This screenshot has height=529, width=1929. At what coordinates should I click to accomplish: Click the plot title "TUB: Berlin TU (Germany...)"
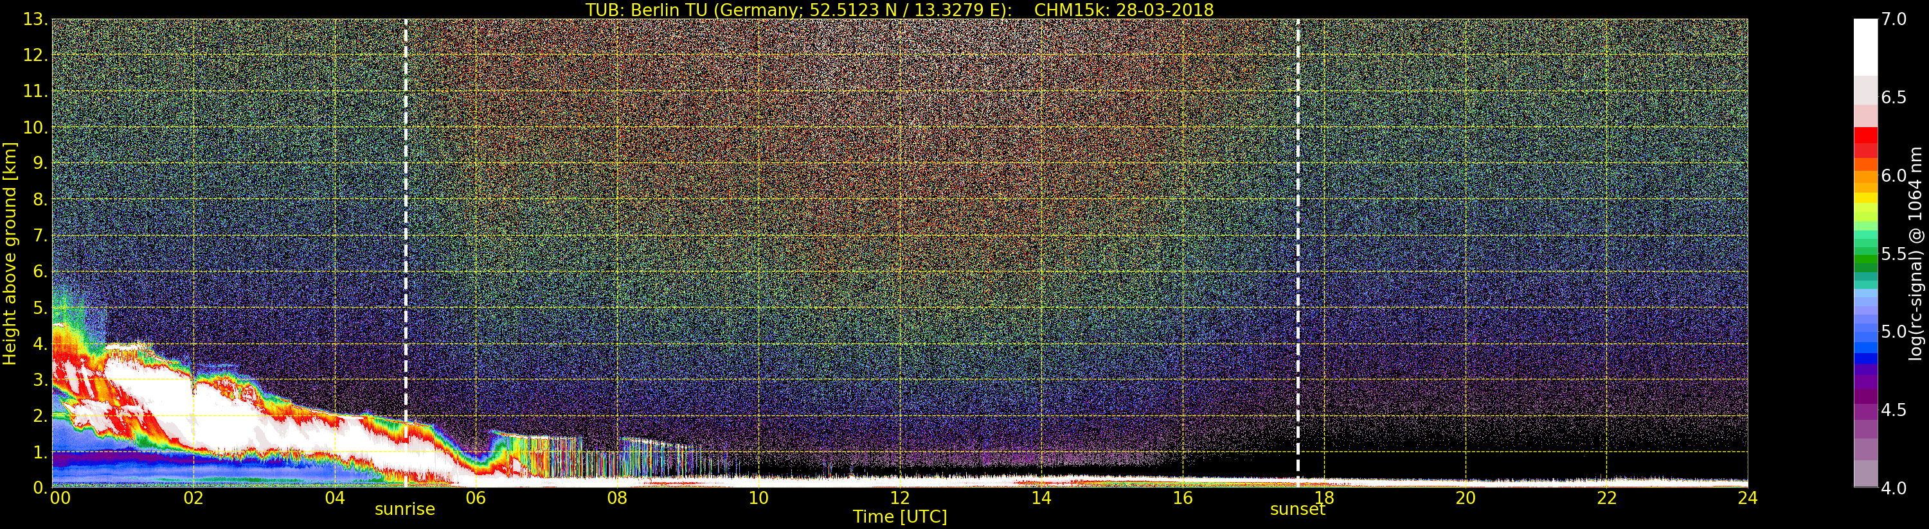click(x=899, y=10)
